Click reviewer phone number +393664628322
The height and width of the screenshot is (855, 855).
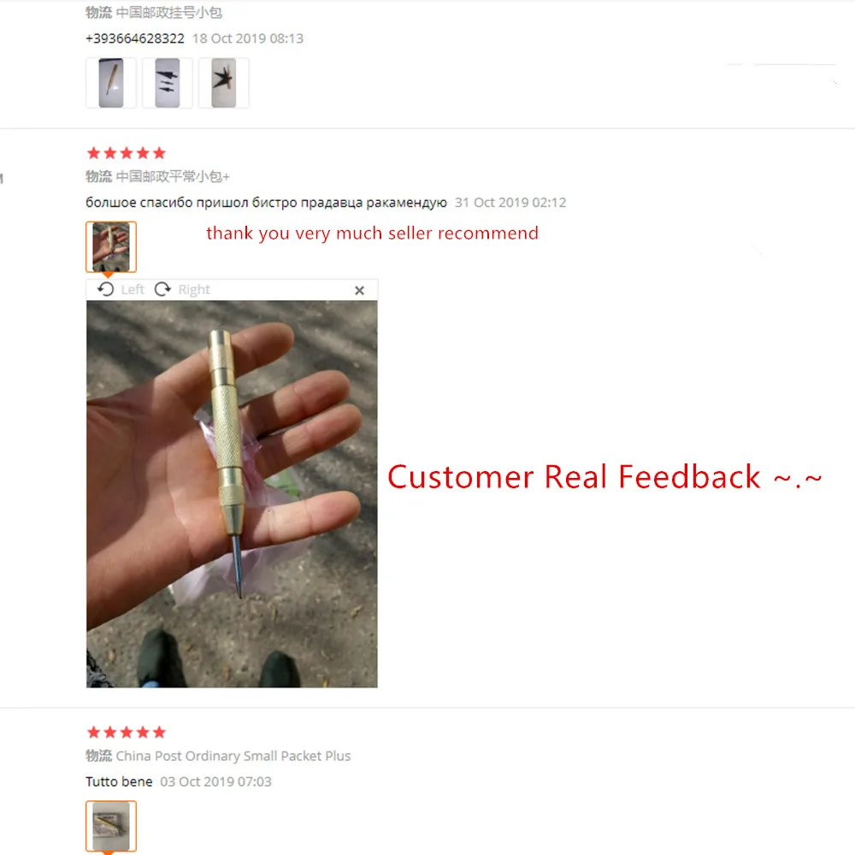(135, 38)
